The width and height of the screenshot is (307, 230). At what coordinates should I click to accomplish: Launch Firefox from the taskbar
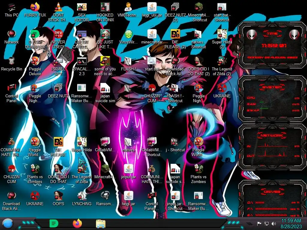[77, 223]
